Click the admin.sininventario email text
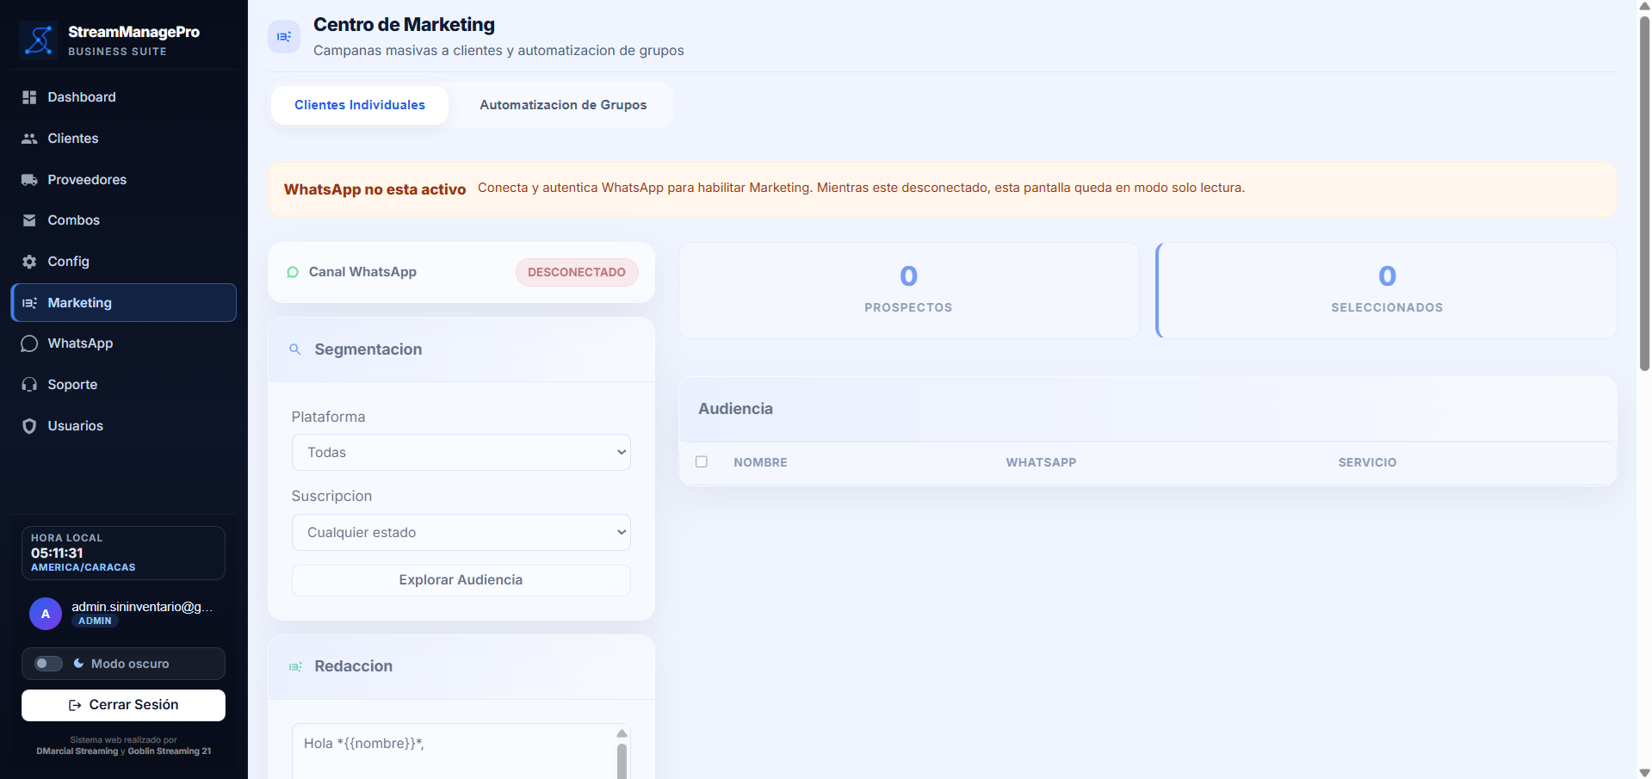The height and width of the screenshot is (779, 1652). pos(142,607)
